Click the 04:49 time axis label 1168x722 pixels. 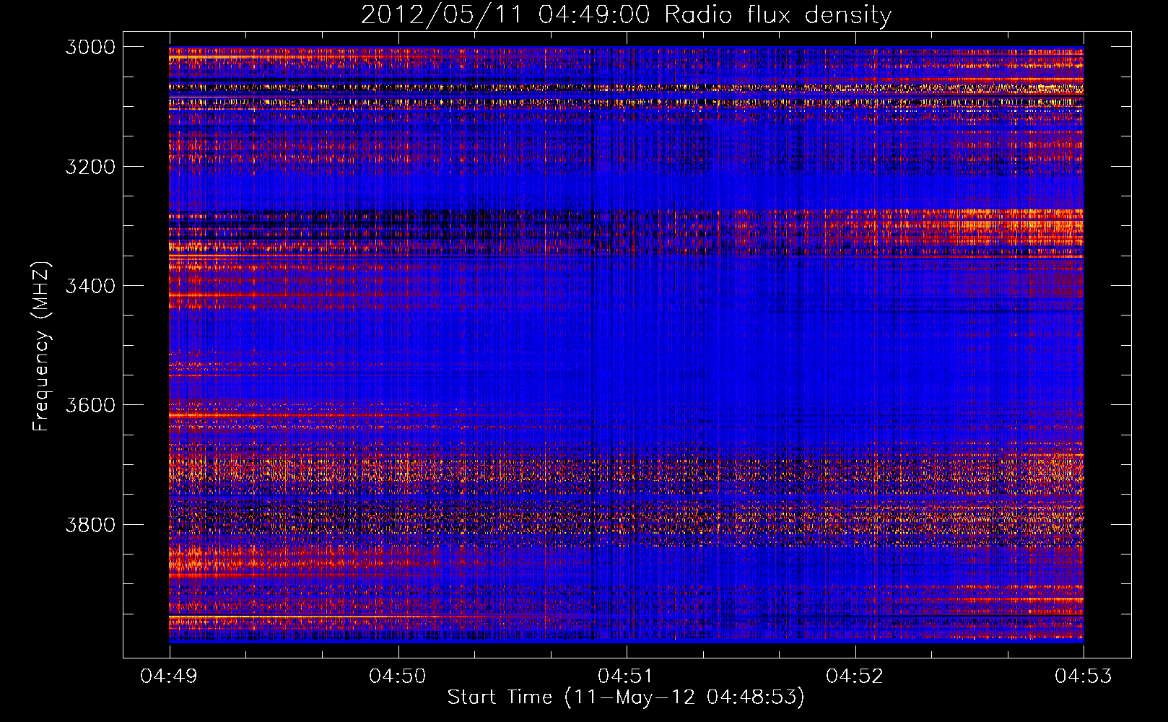[170, 677]
